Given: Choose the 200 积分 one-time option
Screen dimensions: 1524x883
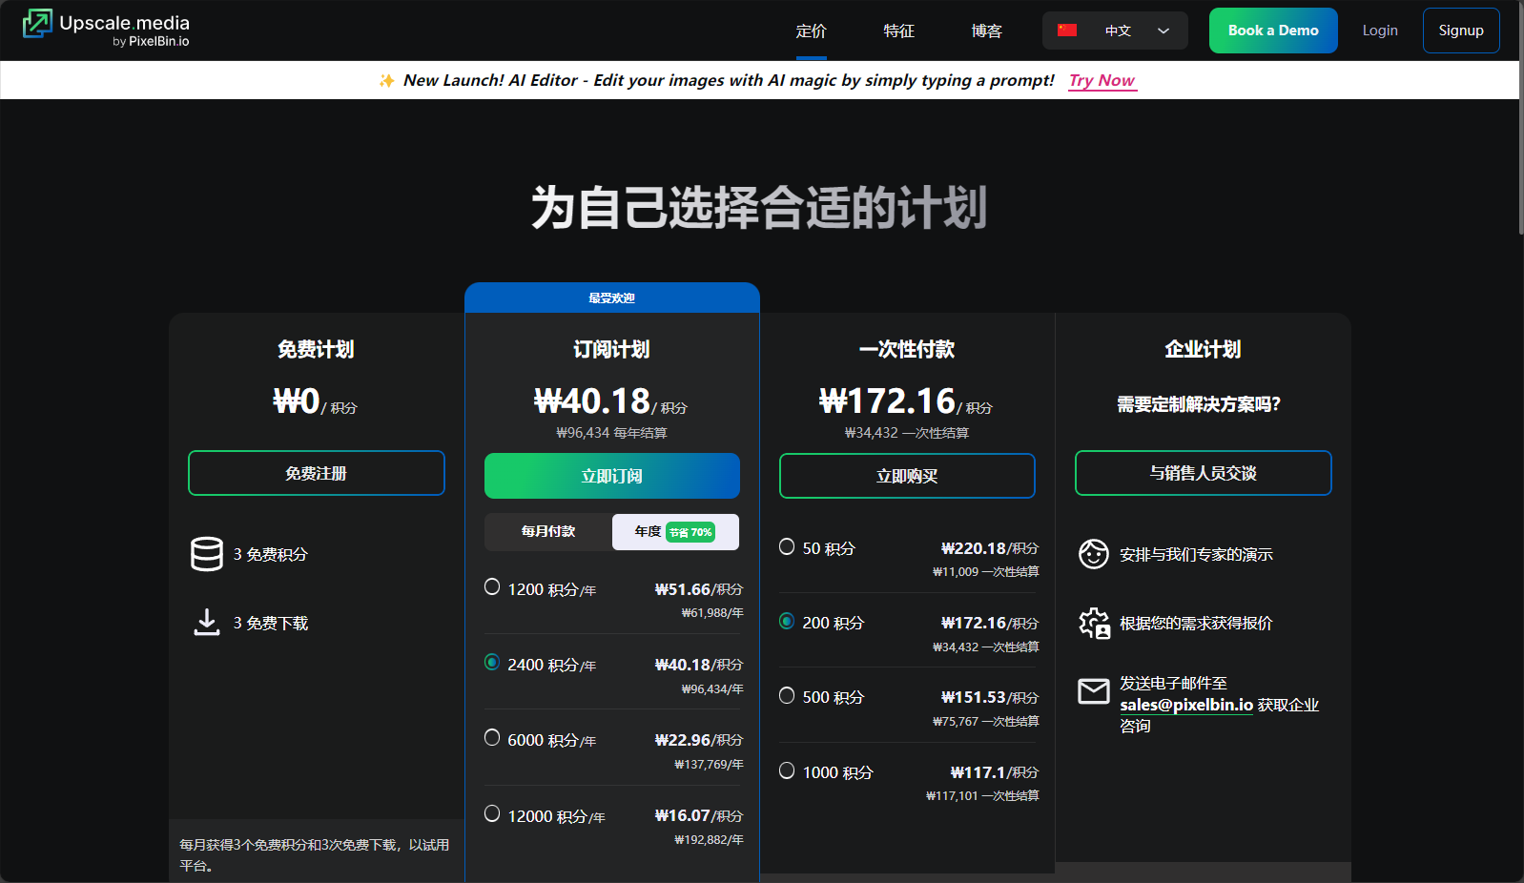Looking at the screenshot, I should coord(787,621).
